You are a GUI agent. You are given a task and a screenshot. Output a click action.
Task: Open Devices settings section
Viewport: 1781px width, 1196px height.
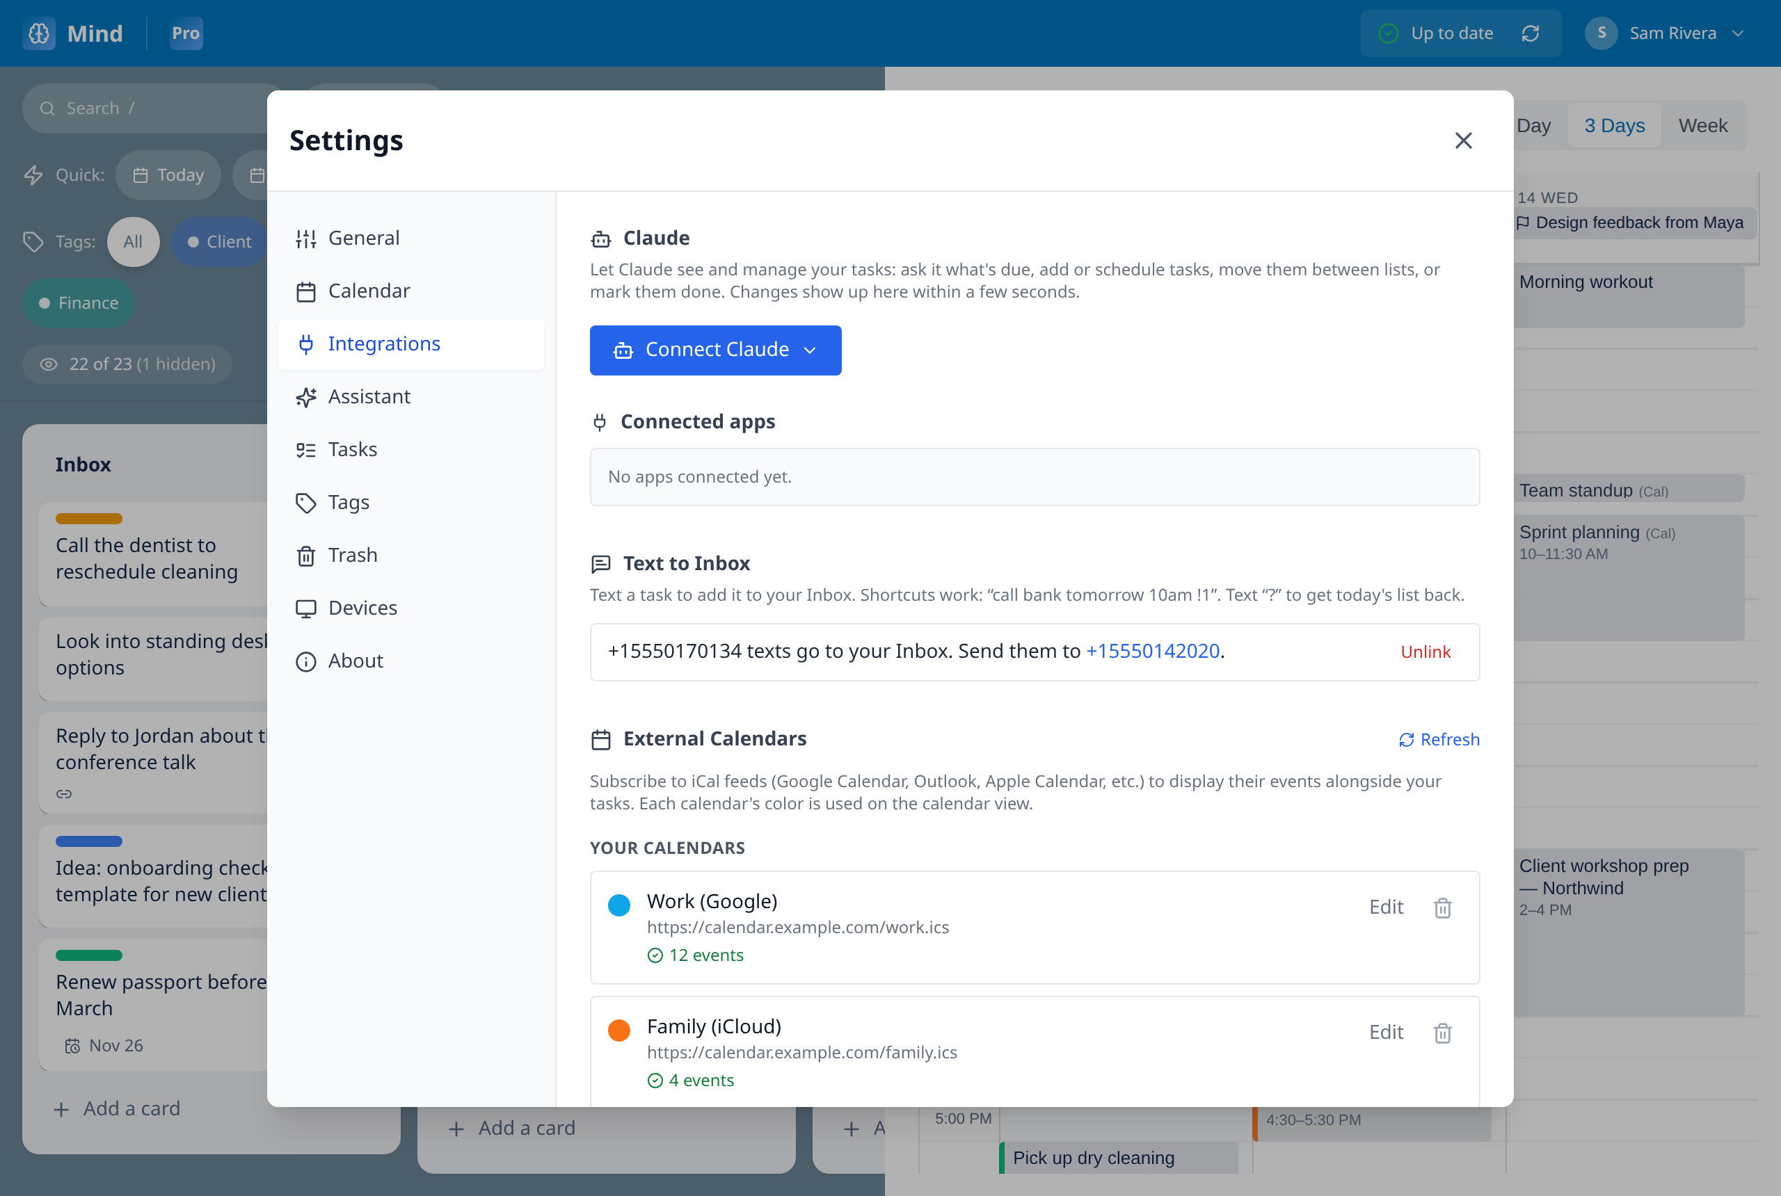pyautogui.click(x=411, y=608)
